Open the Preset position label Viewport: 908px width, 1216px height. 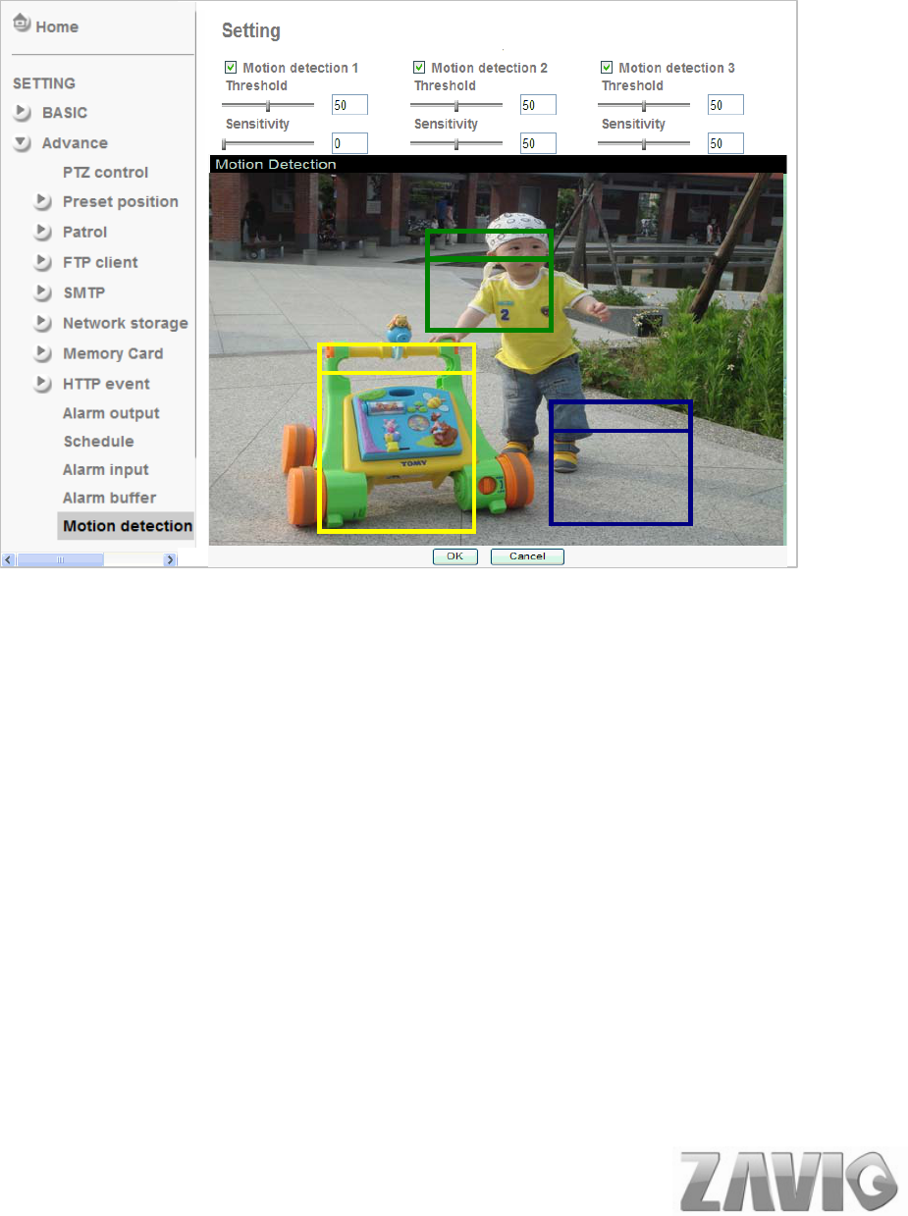121,201
